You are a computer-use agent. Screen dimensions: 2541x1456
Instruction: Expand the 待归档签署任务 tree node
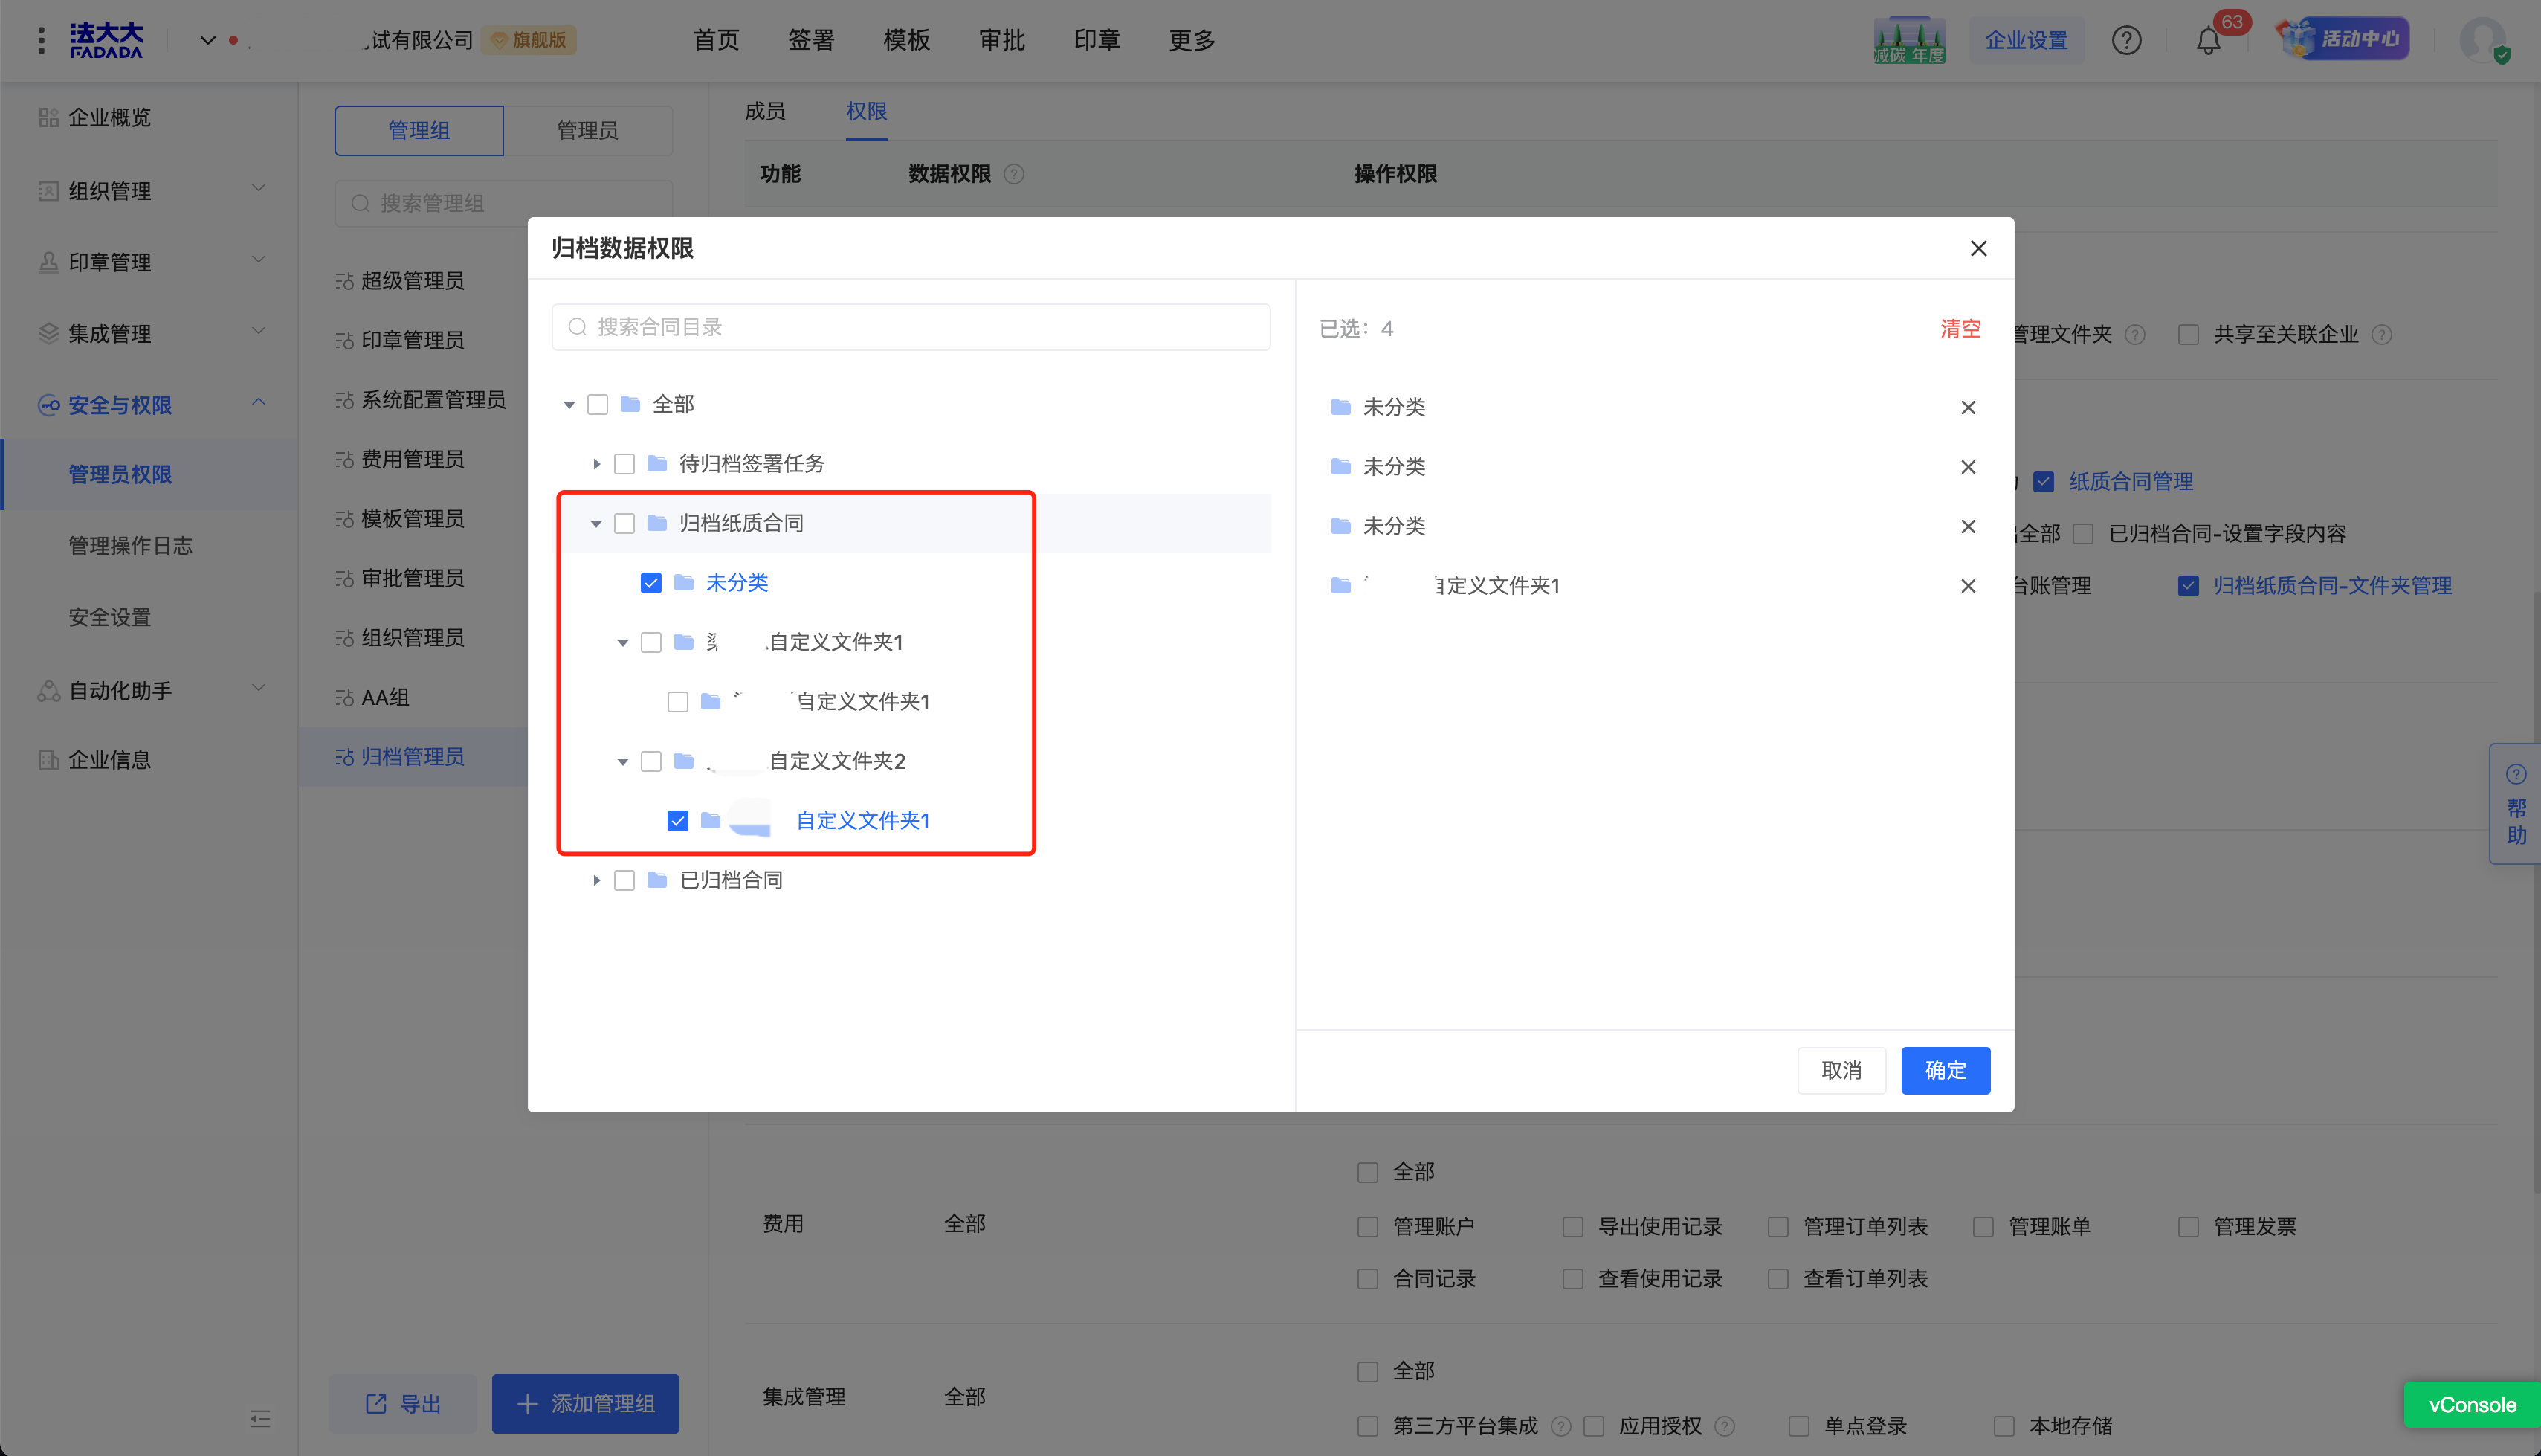595,464
